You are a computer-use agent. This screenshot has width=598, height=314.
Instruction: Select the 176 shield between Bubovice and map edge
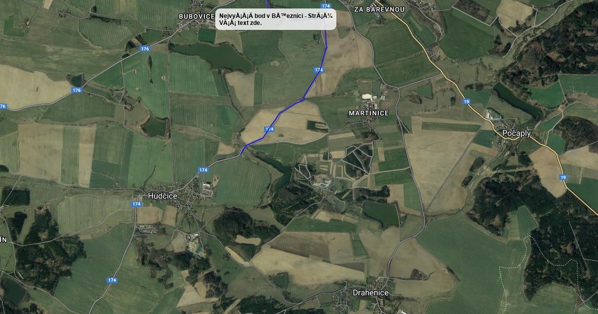tap(76, 90)
